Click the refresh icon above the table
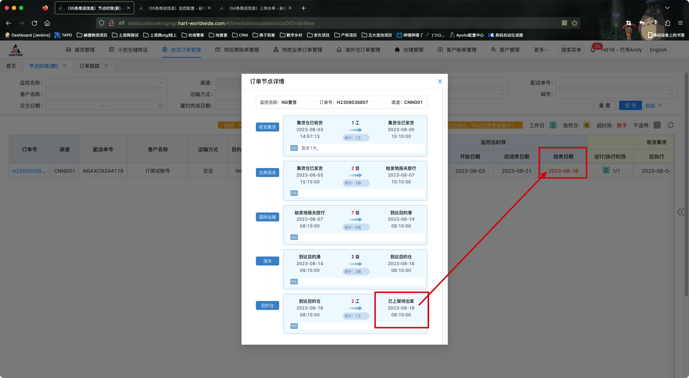 pyautogui.click(x=670, y=125)
